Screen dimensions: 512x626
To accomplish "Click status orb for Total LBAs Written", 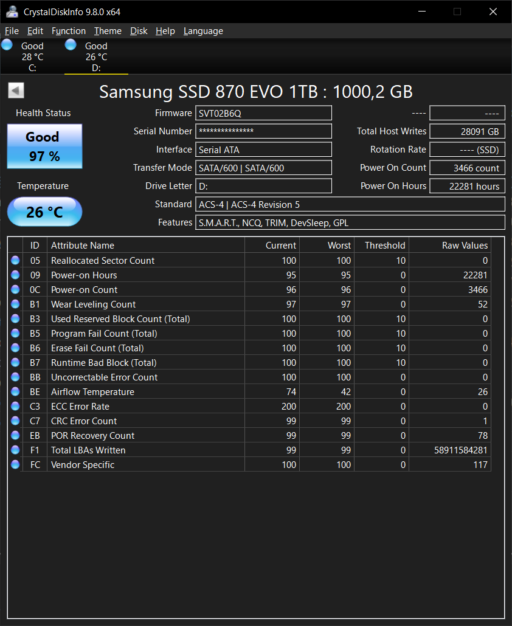I will click(15, 450).
